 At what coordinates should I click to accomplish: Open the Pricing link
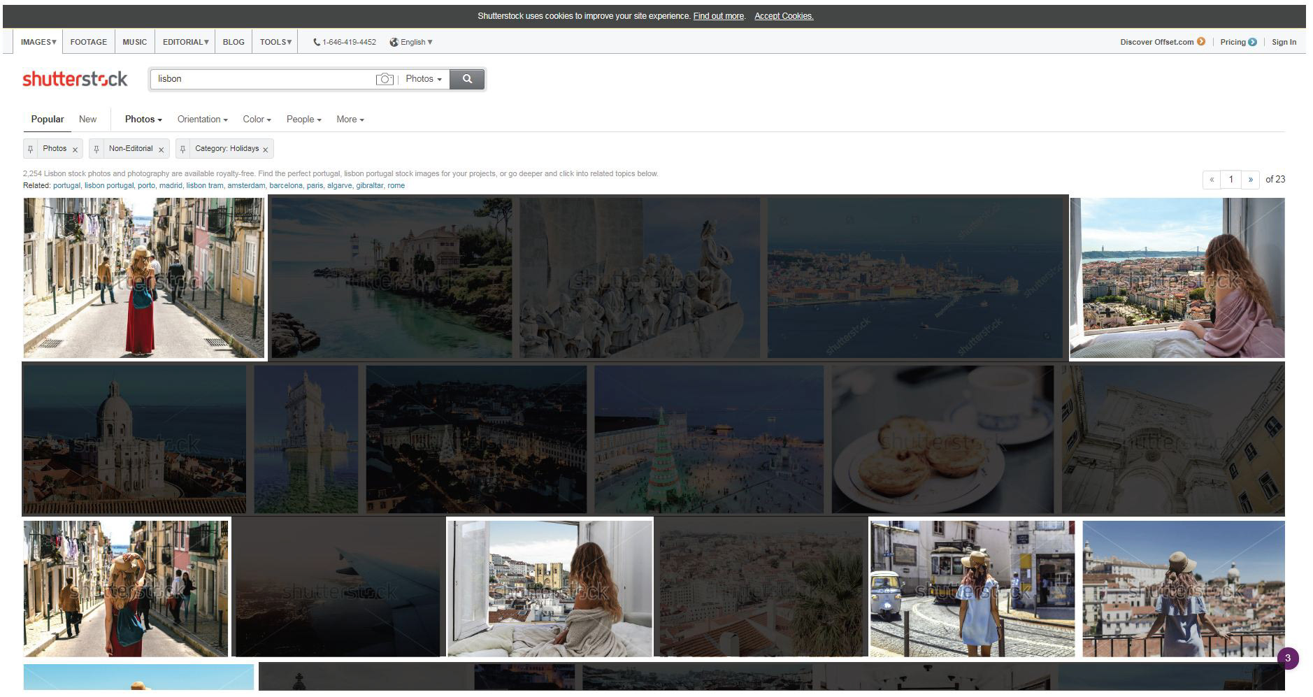tap(1233, 42)
